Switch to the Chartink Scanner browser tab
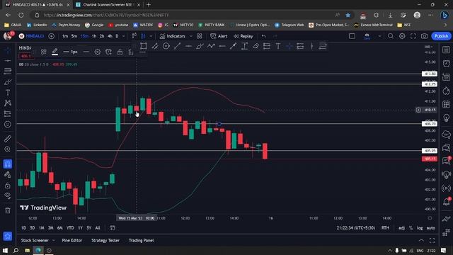453x255 pixels. click(x=108, y=5)
